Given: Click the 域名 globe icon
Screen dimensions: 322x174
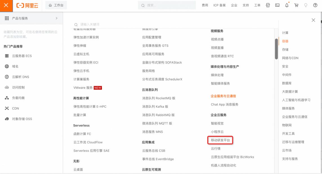Looking at the screenshot, I should click(7, 67).
